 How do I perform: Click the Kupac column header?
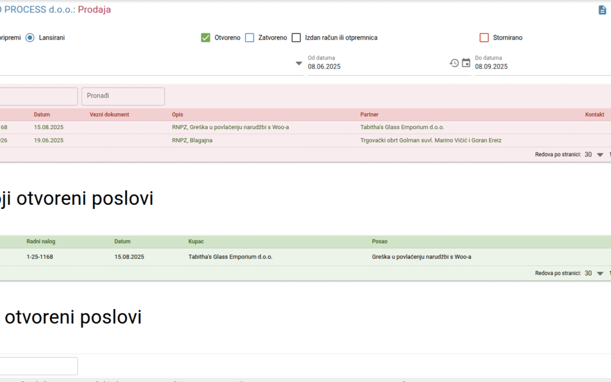coord(196,242)
